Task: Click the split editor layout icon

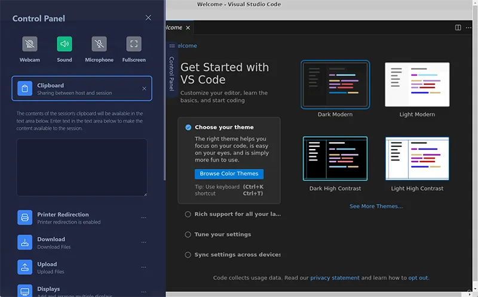Action: [458, 27]
